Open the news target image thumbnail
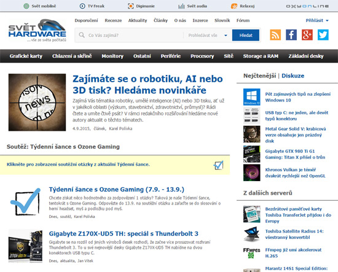The height and width of the screenshot is (272, 338). (37, 103)
